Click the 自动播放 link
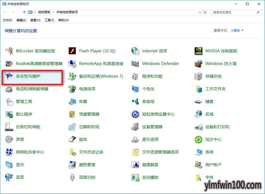This screenshot has width=265, height=194. 150,177
